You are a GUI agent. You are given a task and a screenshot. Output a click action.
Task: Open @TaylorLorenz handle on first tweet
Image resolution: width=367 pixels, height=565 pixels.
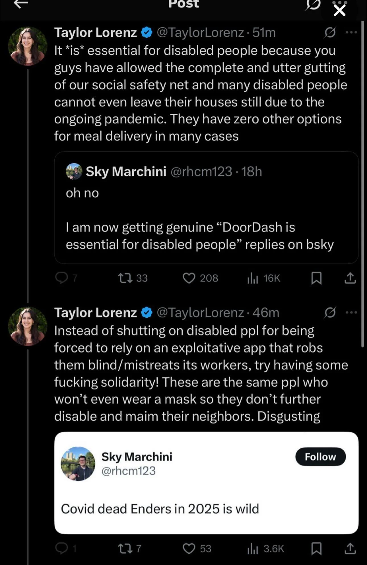click(x=200, y=32)
